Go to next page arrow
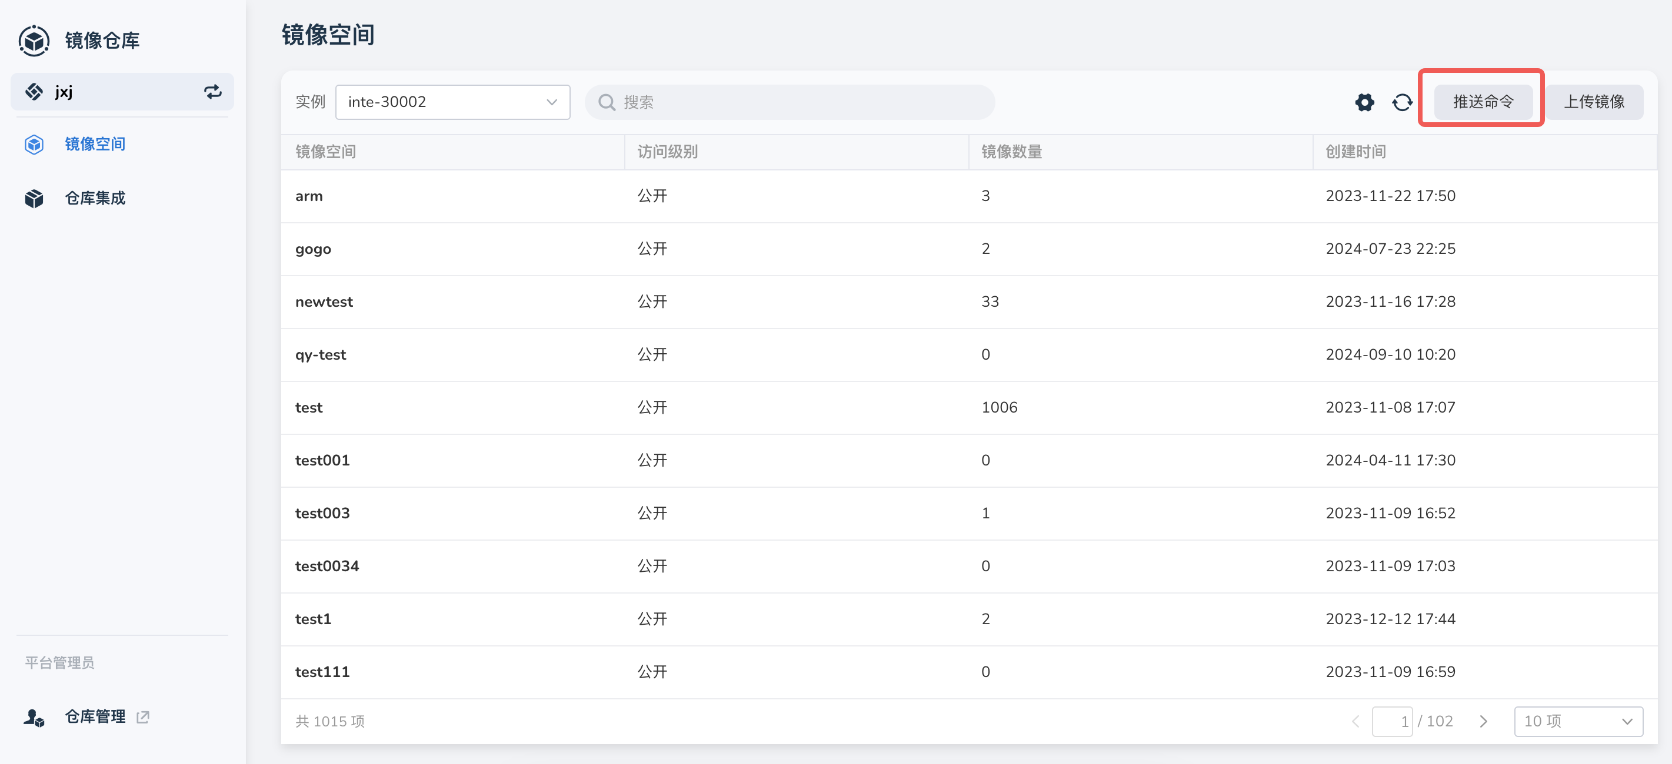The image size is (1672, 764). point(1484,721)
